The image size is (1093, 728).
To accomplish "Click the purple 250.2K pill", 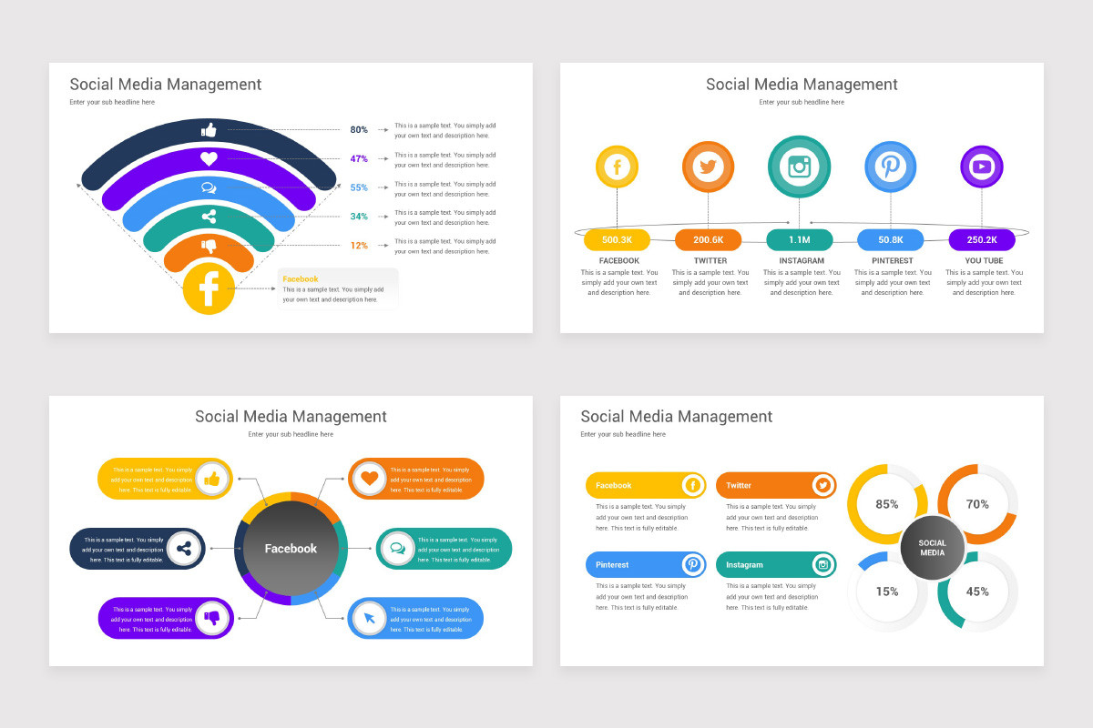I will (x=982, y=240).
